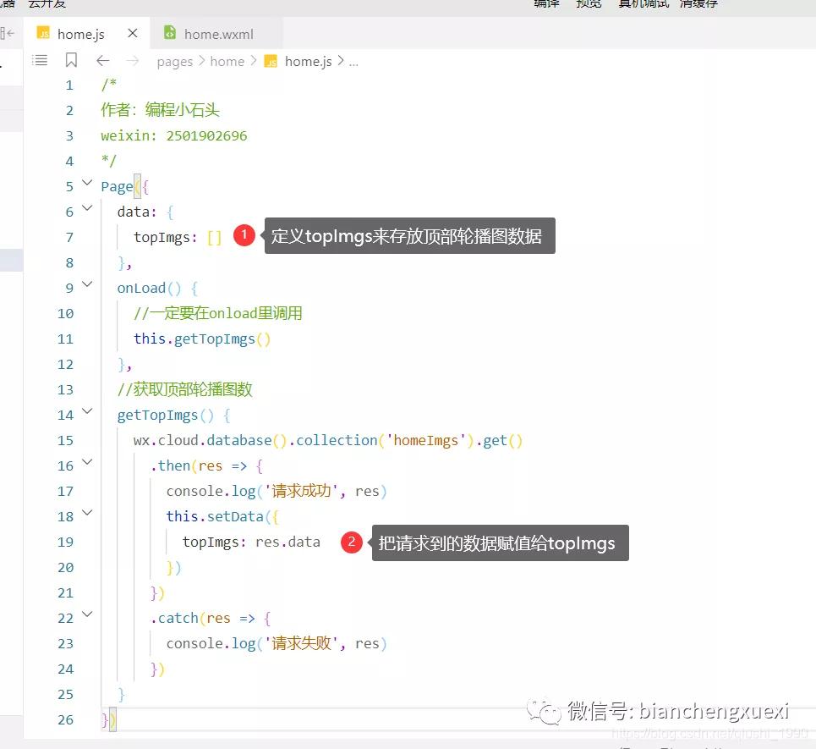Switch to the home.wxml tab

tap(218, 34)
